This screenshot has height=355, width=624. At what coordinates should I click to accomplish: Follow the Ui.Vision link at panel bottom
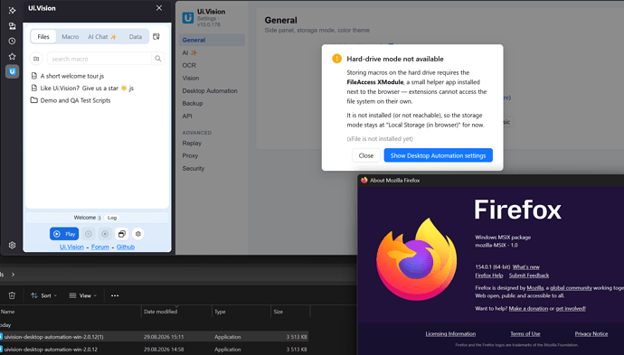(71, 247)
